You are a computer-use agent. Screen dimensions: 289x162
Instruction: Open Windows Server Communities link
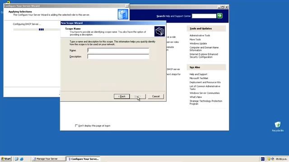click(x=205, y=93)
